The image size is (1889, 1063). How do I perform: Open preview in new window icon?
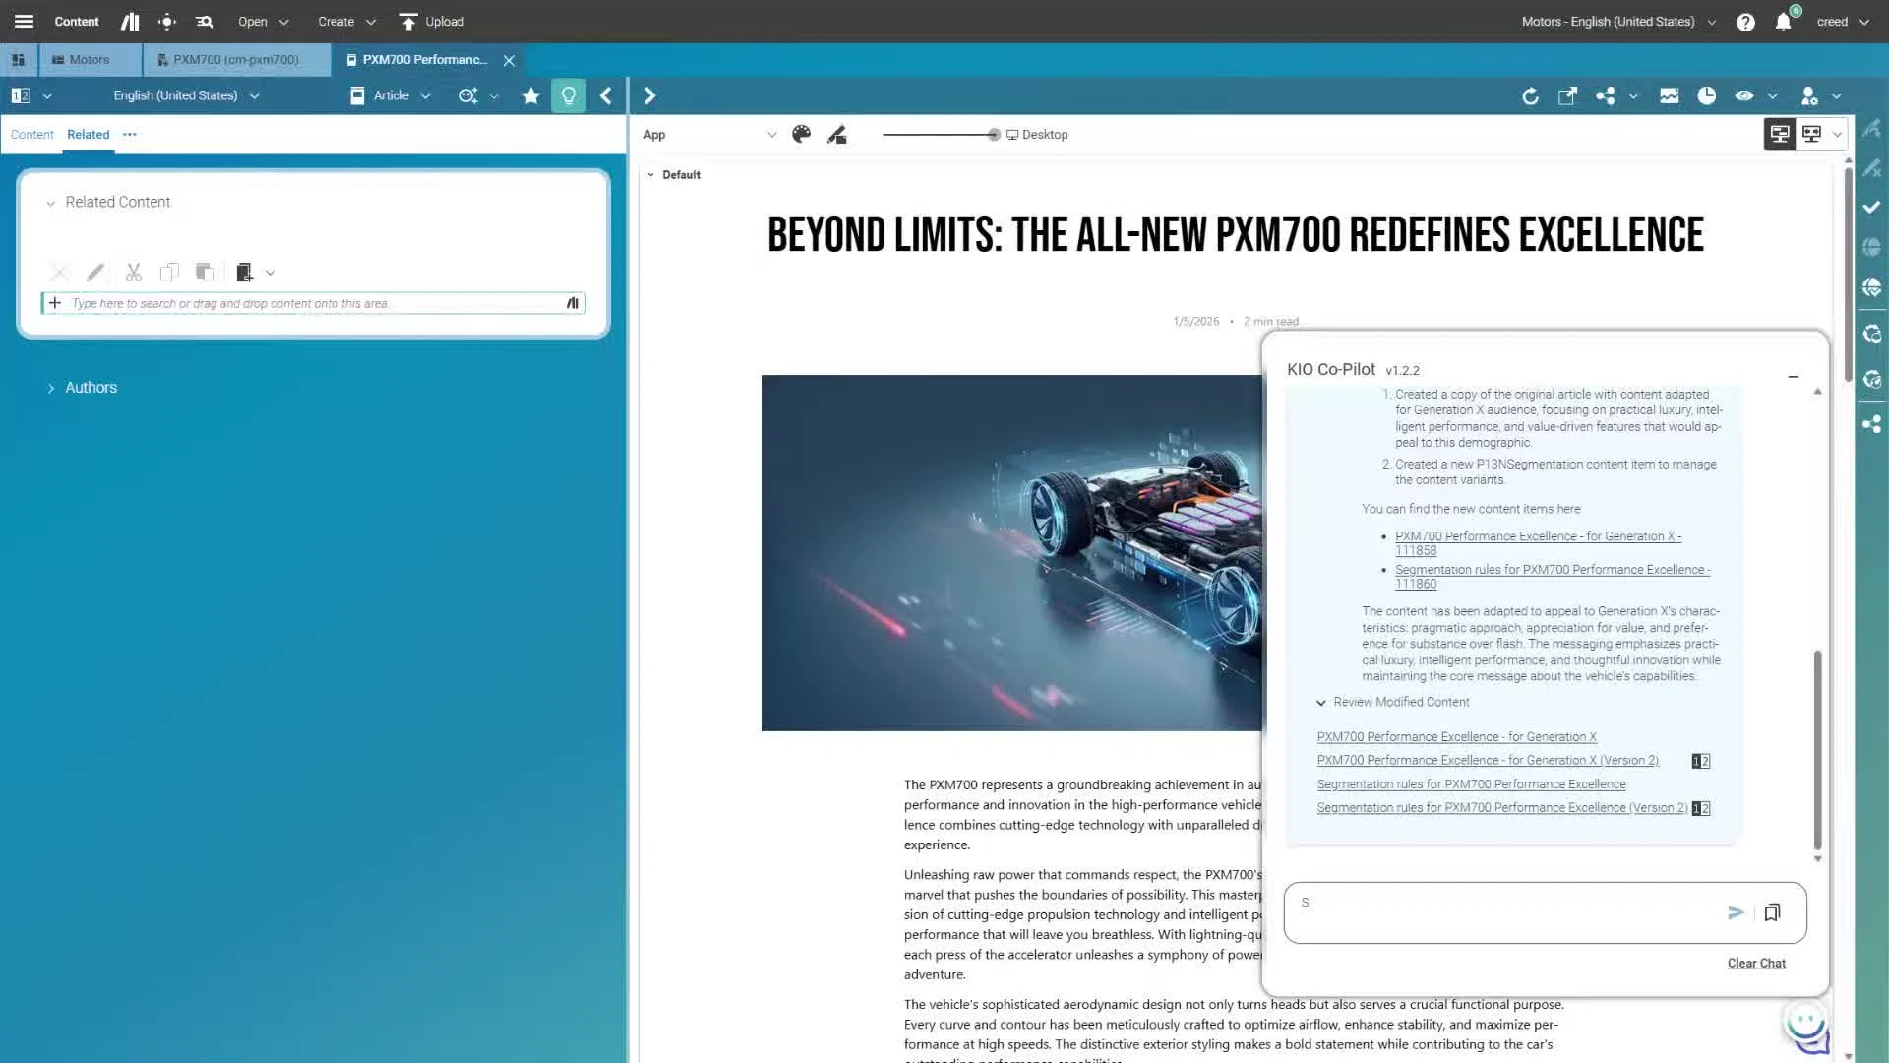point(1567,95)
